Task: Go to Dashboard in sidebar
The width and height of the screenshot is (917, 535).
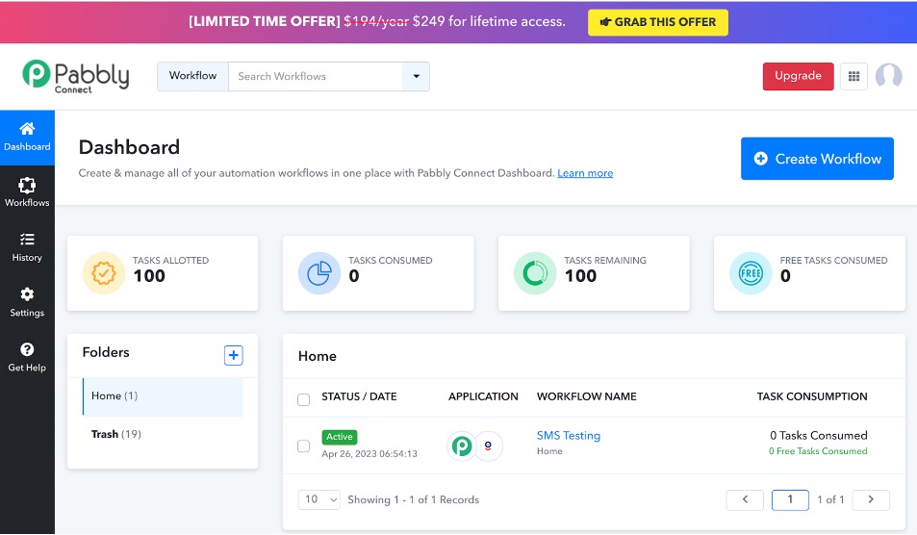Action: [27, 138]
